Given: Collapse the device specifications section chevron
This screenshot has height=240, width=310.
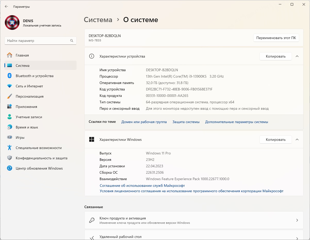Looking at the screenshot, I should 297,56.
